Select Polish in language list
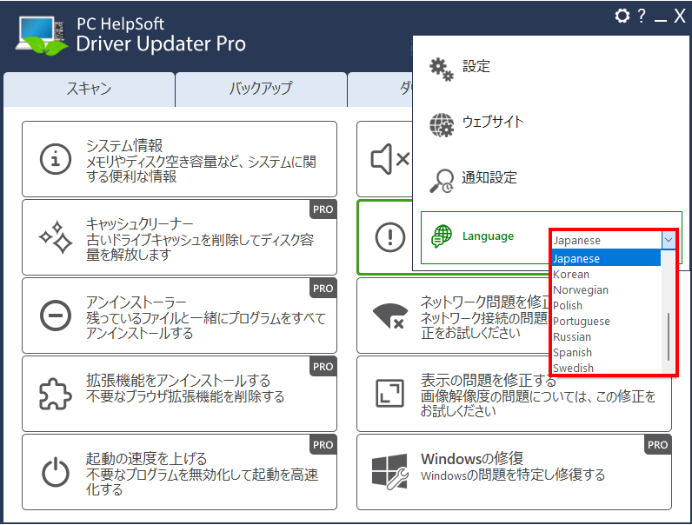This screenshot has height=525, width=692. pyautogui.click(x=607, y=305)
